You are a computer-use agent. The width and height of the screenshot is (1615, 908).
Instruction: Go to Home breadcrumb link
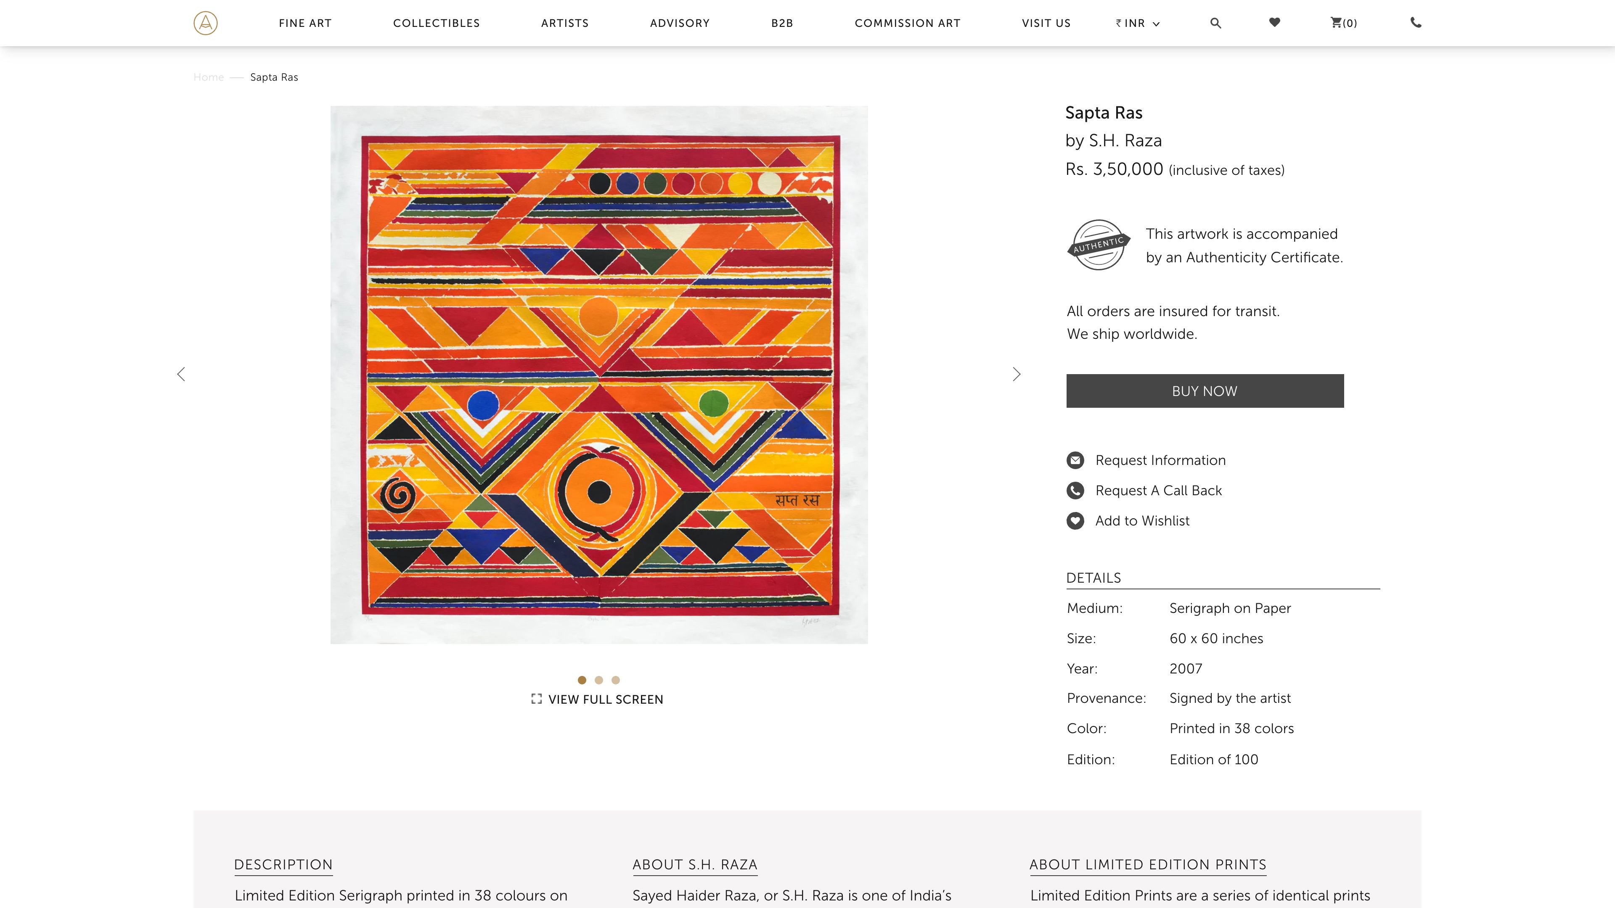click(208, 77)
